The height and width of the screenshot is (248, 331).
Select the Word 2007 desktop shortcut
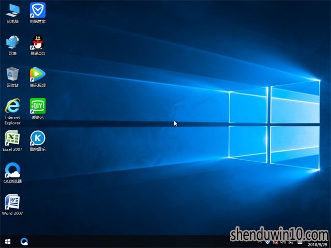[12, 205]
